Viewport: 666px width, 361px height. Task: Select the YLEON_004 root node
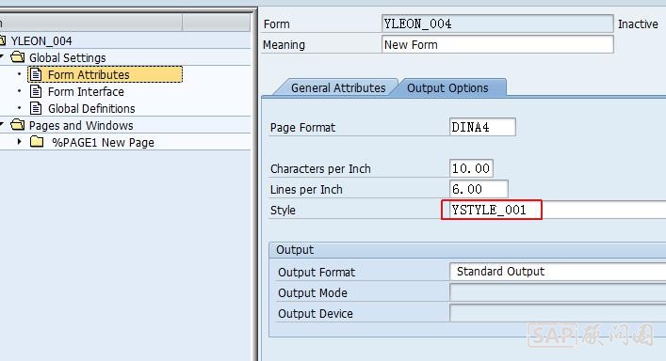(41, 40)
